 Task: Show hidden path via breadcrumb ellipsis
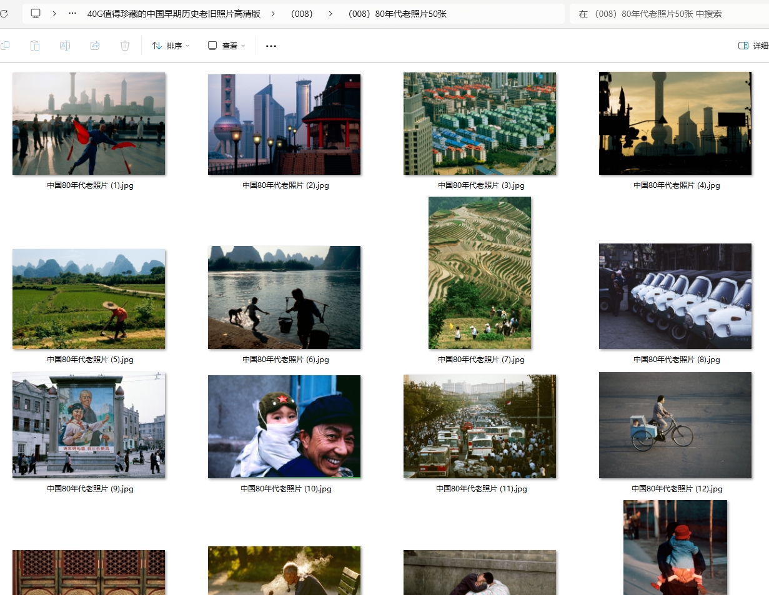point(72,14)
